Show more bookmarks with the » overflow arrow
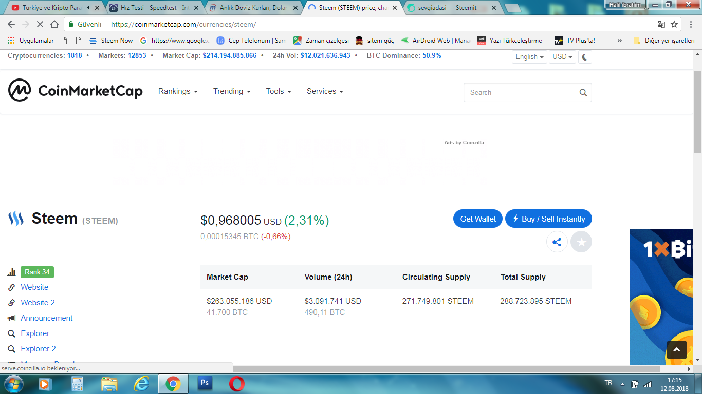702x394 pixels. [620, 41]
